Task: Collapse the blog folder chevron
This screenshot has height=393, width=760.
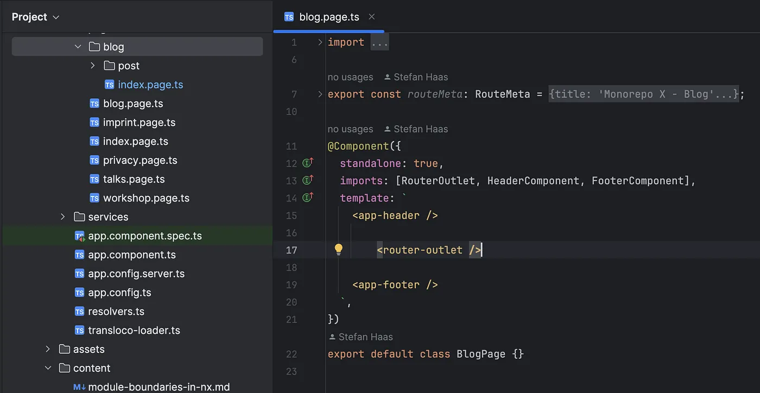Action: point(78,47)
